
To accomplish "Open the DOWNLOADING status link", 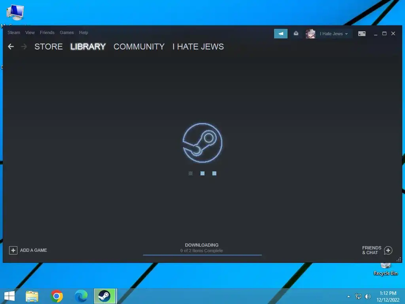I will click(202, 245).
